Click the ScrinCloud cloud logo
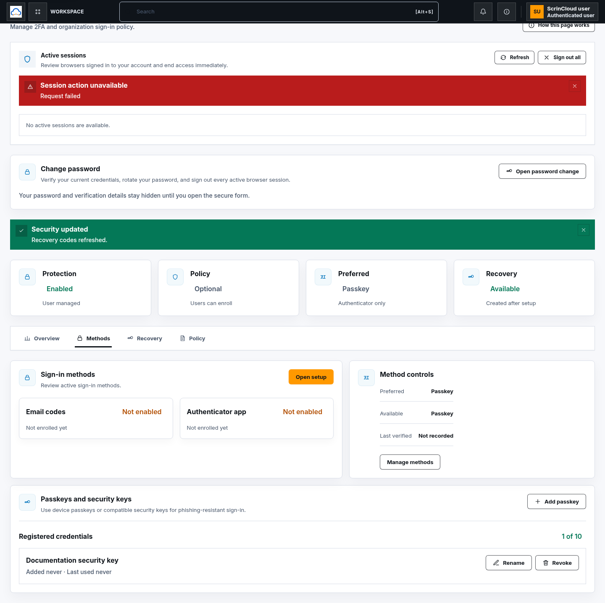The width and height of the screenshot is (605, 603). point(16,12)
